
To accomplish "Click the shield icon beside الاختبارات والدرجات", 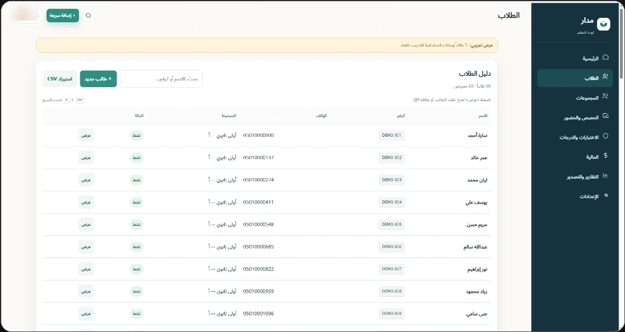I will pos(605,136).
